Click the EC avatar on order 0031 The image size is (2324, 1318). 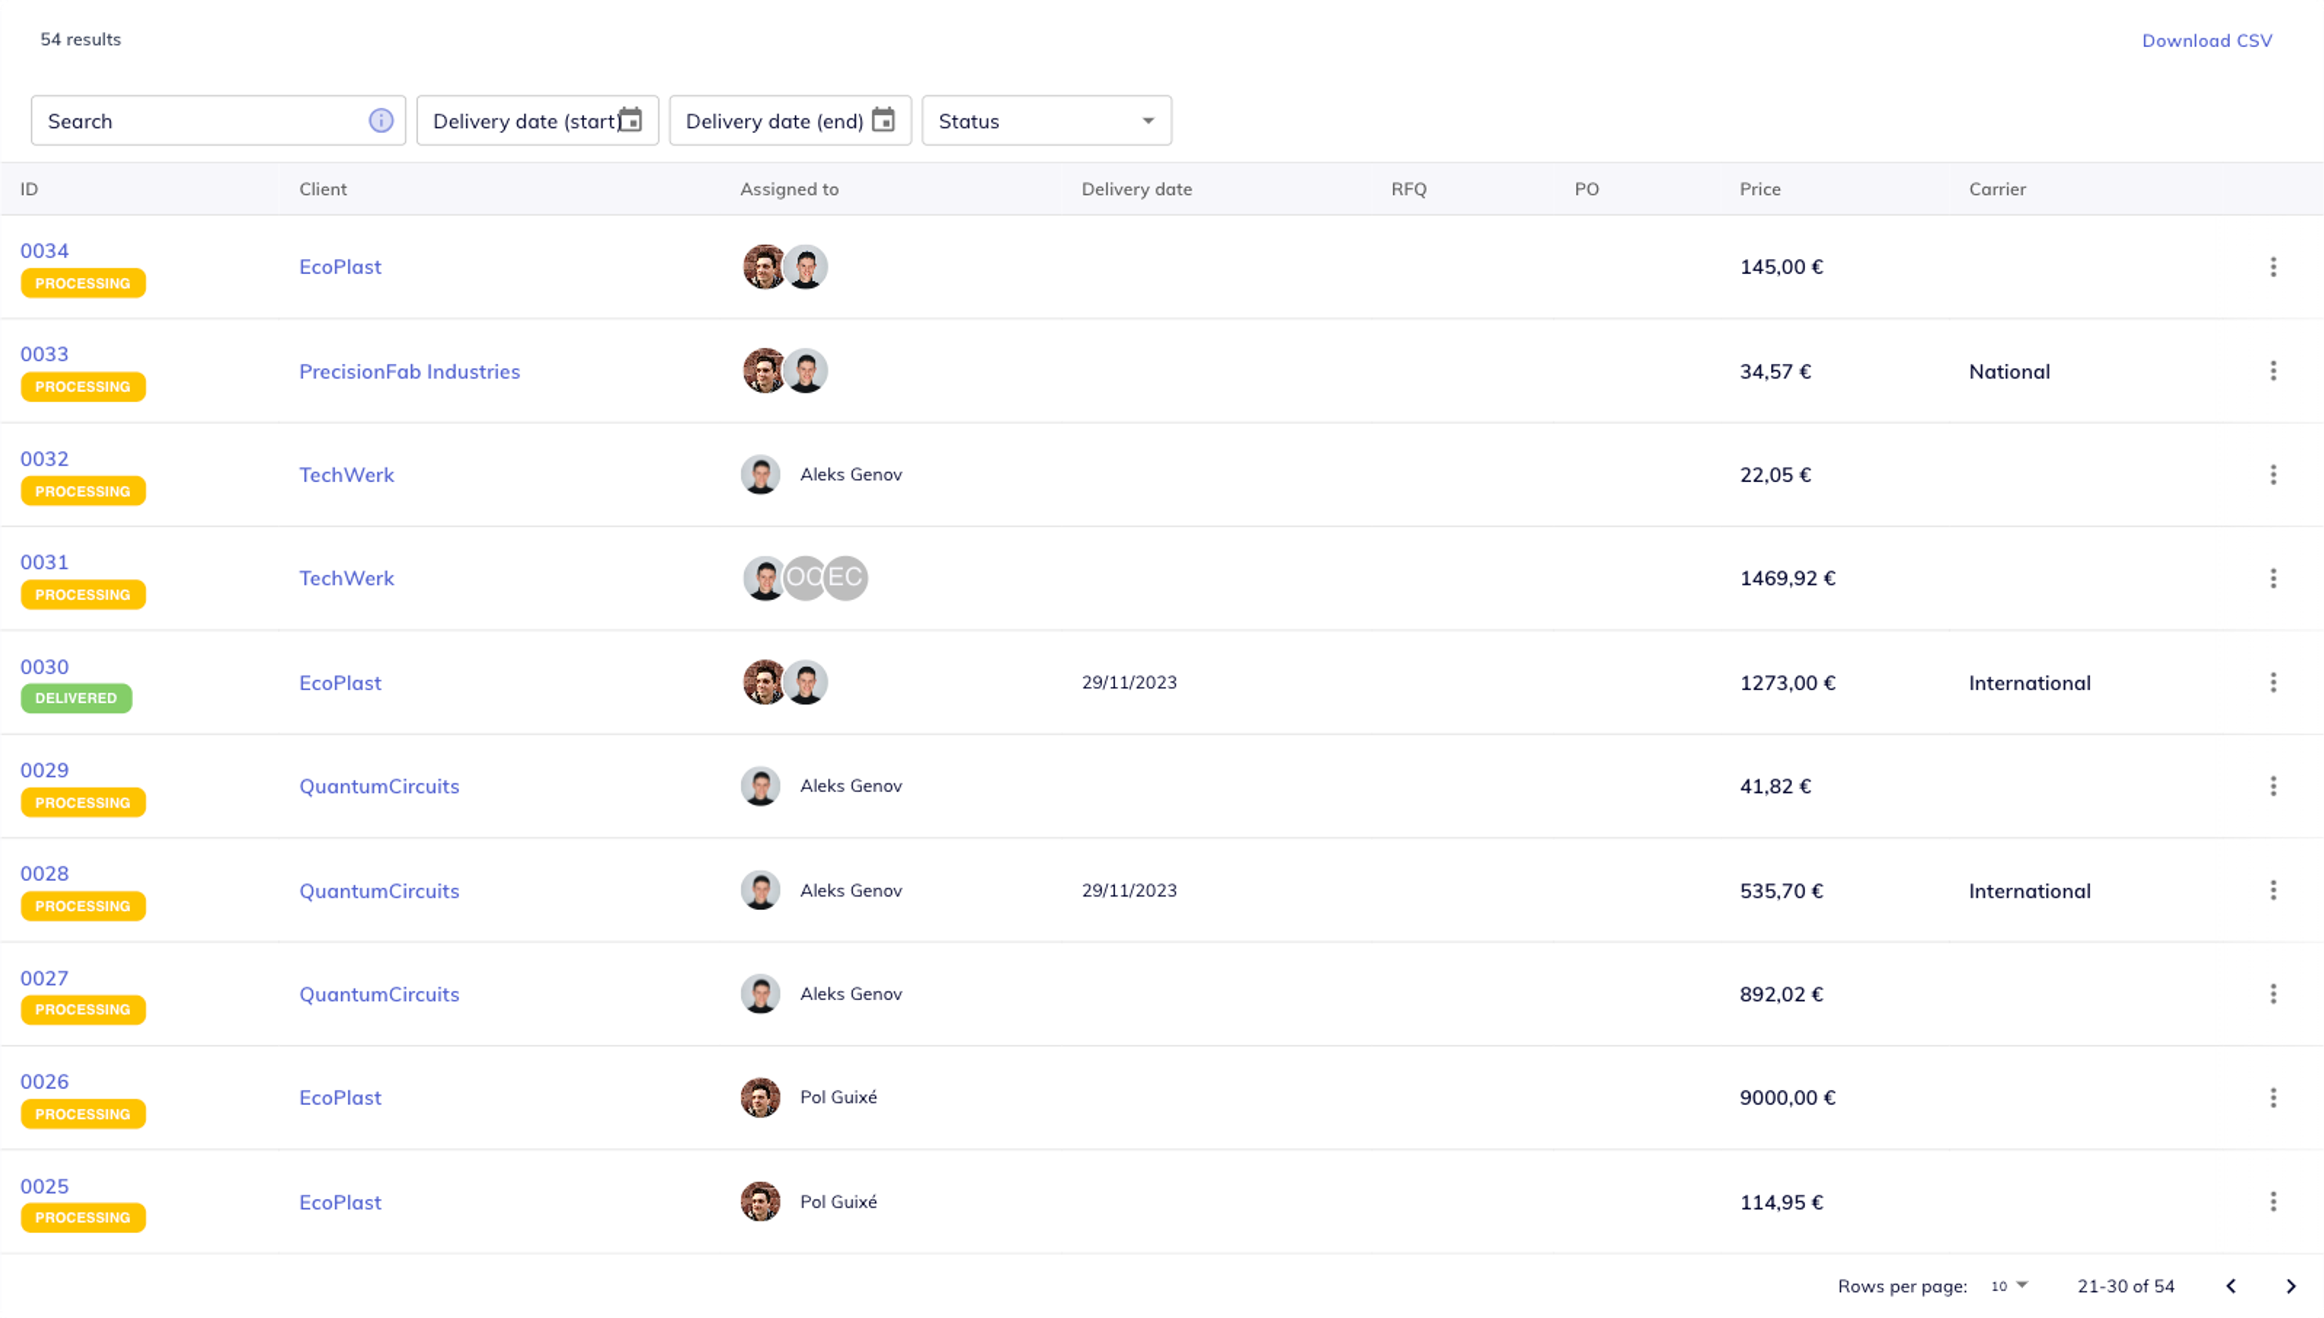pos(847,577)
